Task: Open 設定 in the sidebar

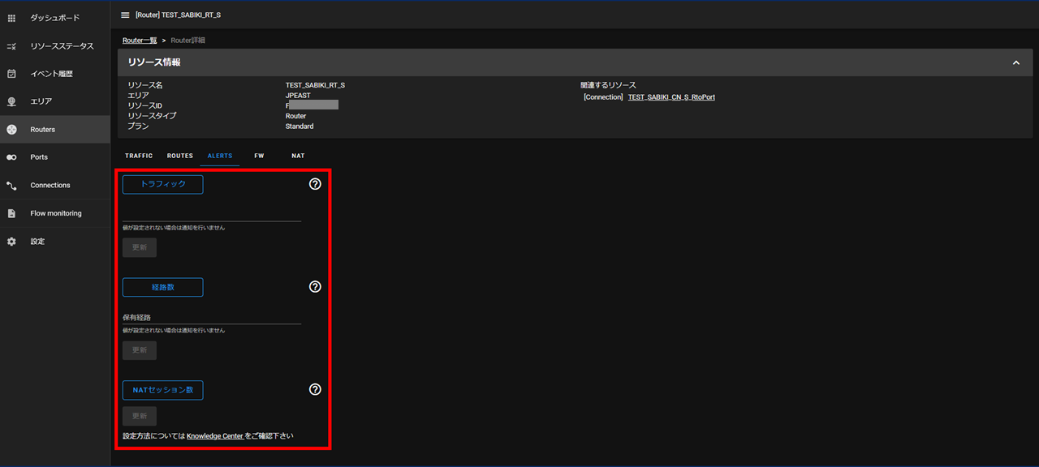Action: click(x=55, y=242)
